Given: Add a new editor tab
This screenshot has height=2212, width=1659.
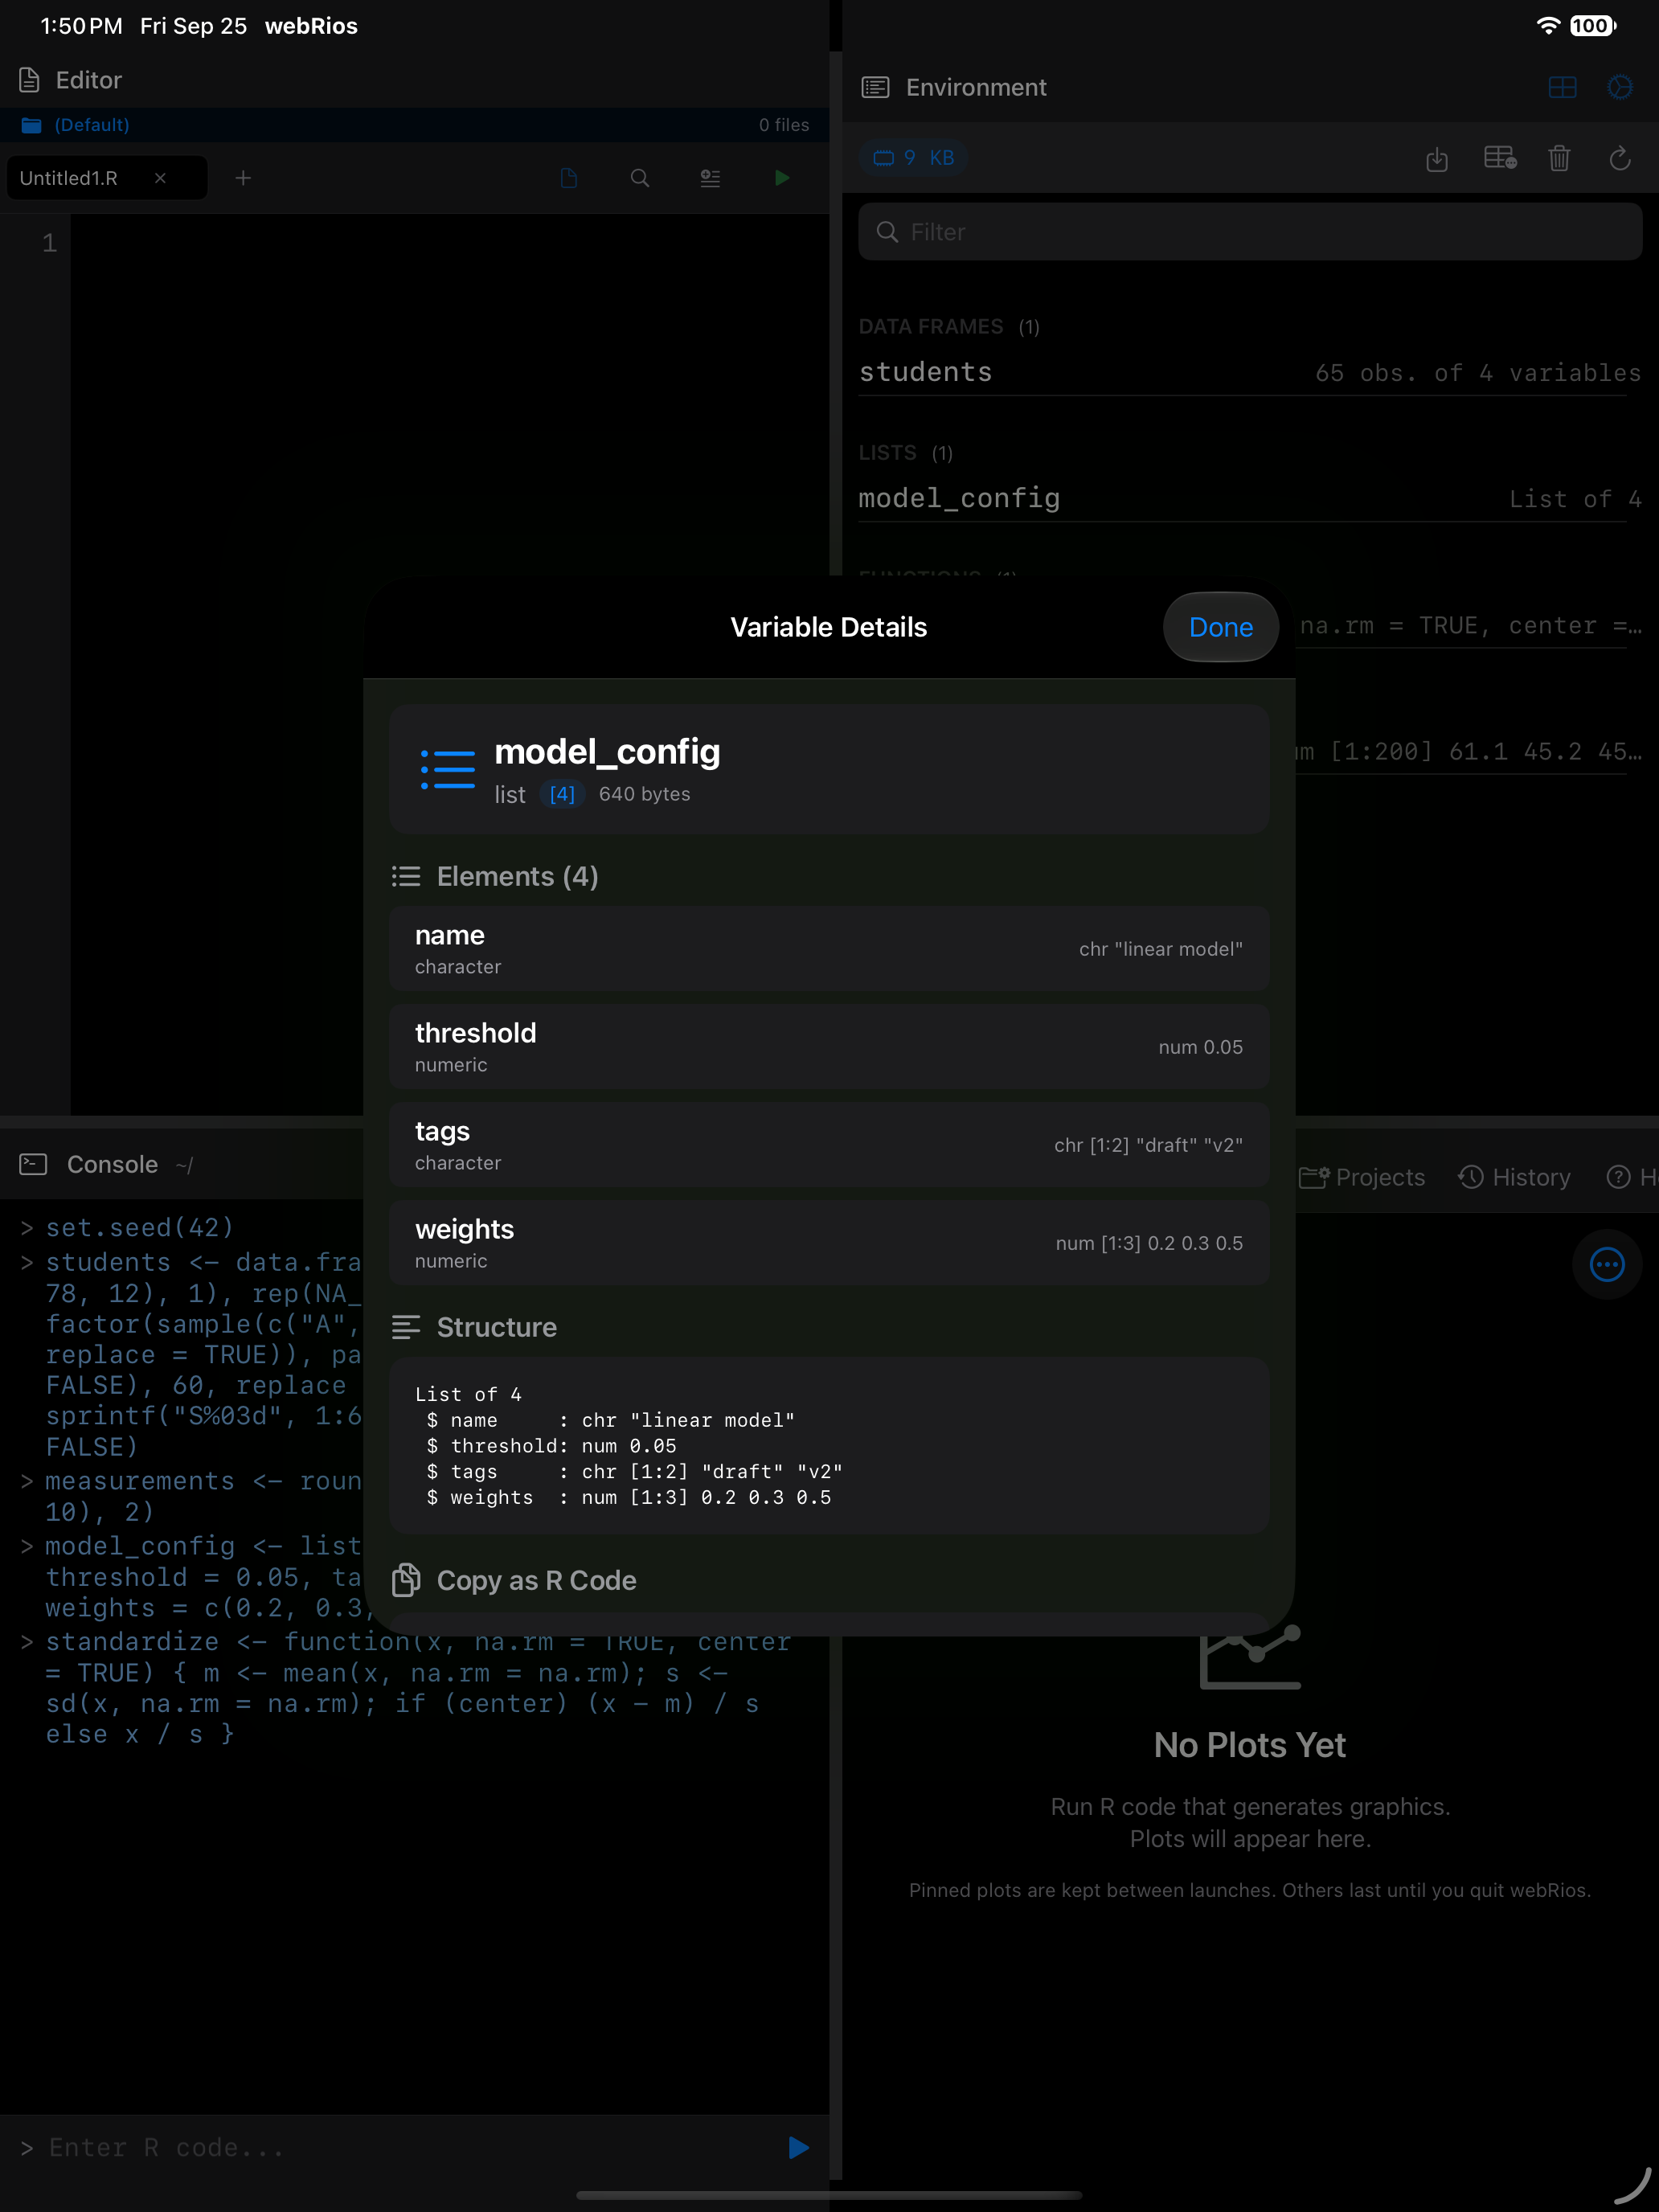Looking at the screenshot, I should pos(243,178).
